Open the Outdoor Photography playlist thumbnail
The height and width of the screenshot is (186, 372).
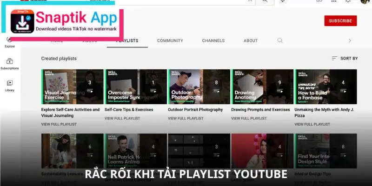pos(199,86)
